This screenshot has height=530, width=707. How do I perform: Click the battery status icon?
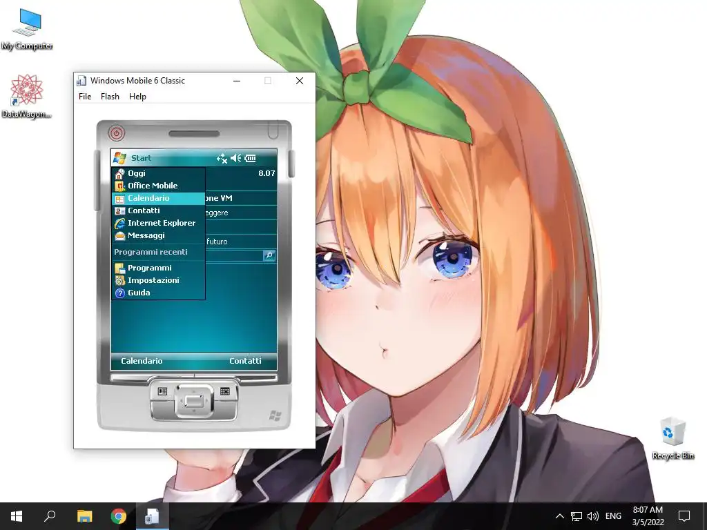(x=250, y=158)
